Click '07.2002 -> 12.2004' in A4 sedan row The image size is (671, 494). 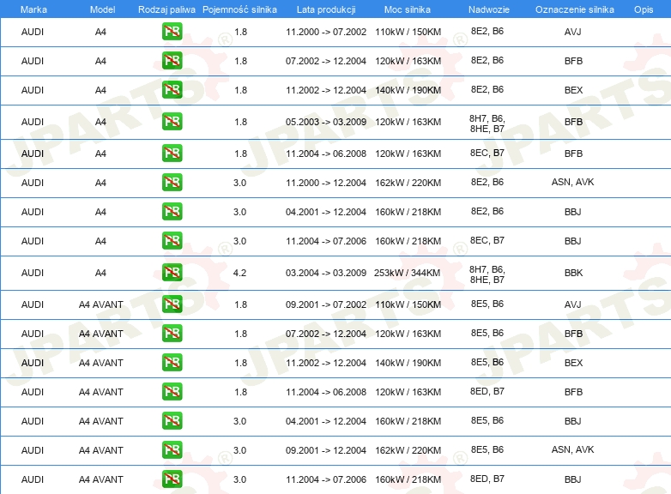(326, 61)
